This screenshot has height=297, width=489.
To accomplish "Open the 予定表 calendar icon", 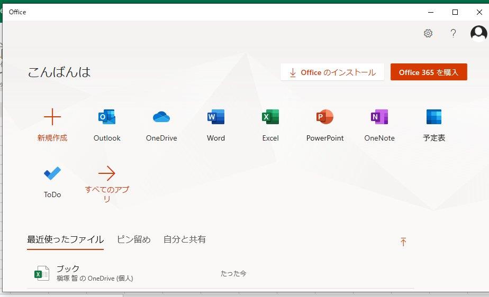I will click(434, 117).
